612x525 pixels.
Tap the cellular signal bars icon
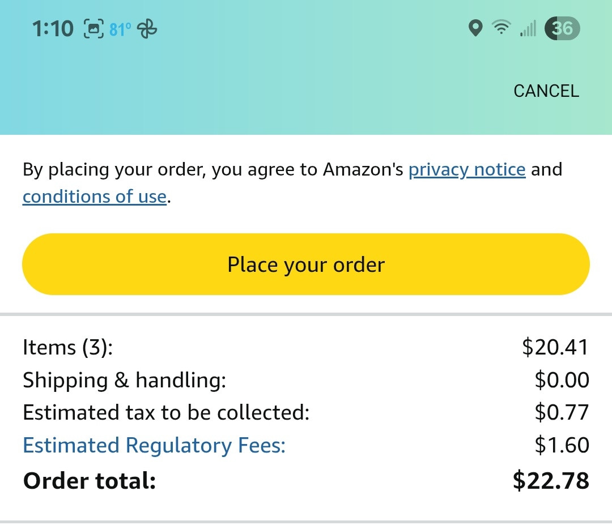[x=528, y=28]
